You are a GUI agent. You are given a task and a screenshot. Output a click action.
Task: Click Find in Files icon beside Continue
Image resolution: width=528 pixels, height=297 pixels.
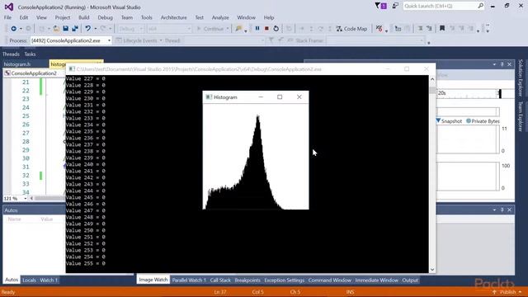(238, 29)
